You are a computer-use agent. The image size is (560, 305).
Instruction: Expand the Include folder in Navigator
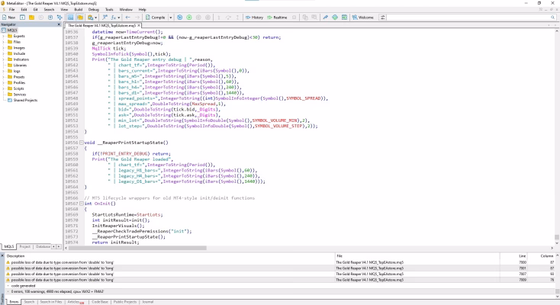(x=3, y=53)
